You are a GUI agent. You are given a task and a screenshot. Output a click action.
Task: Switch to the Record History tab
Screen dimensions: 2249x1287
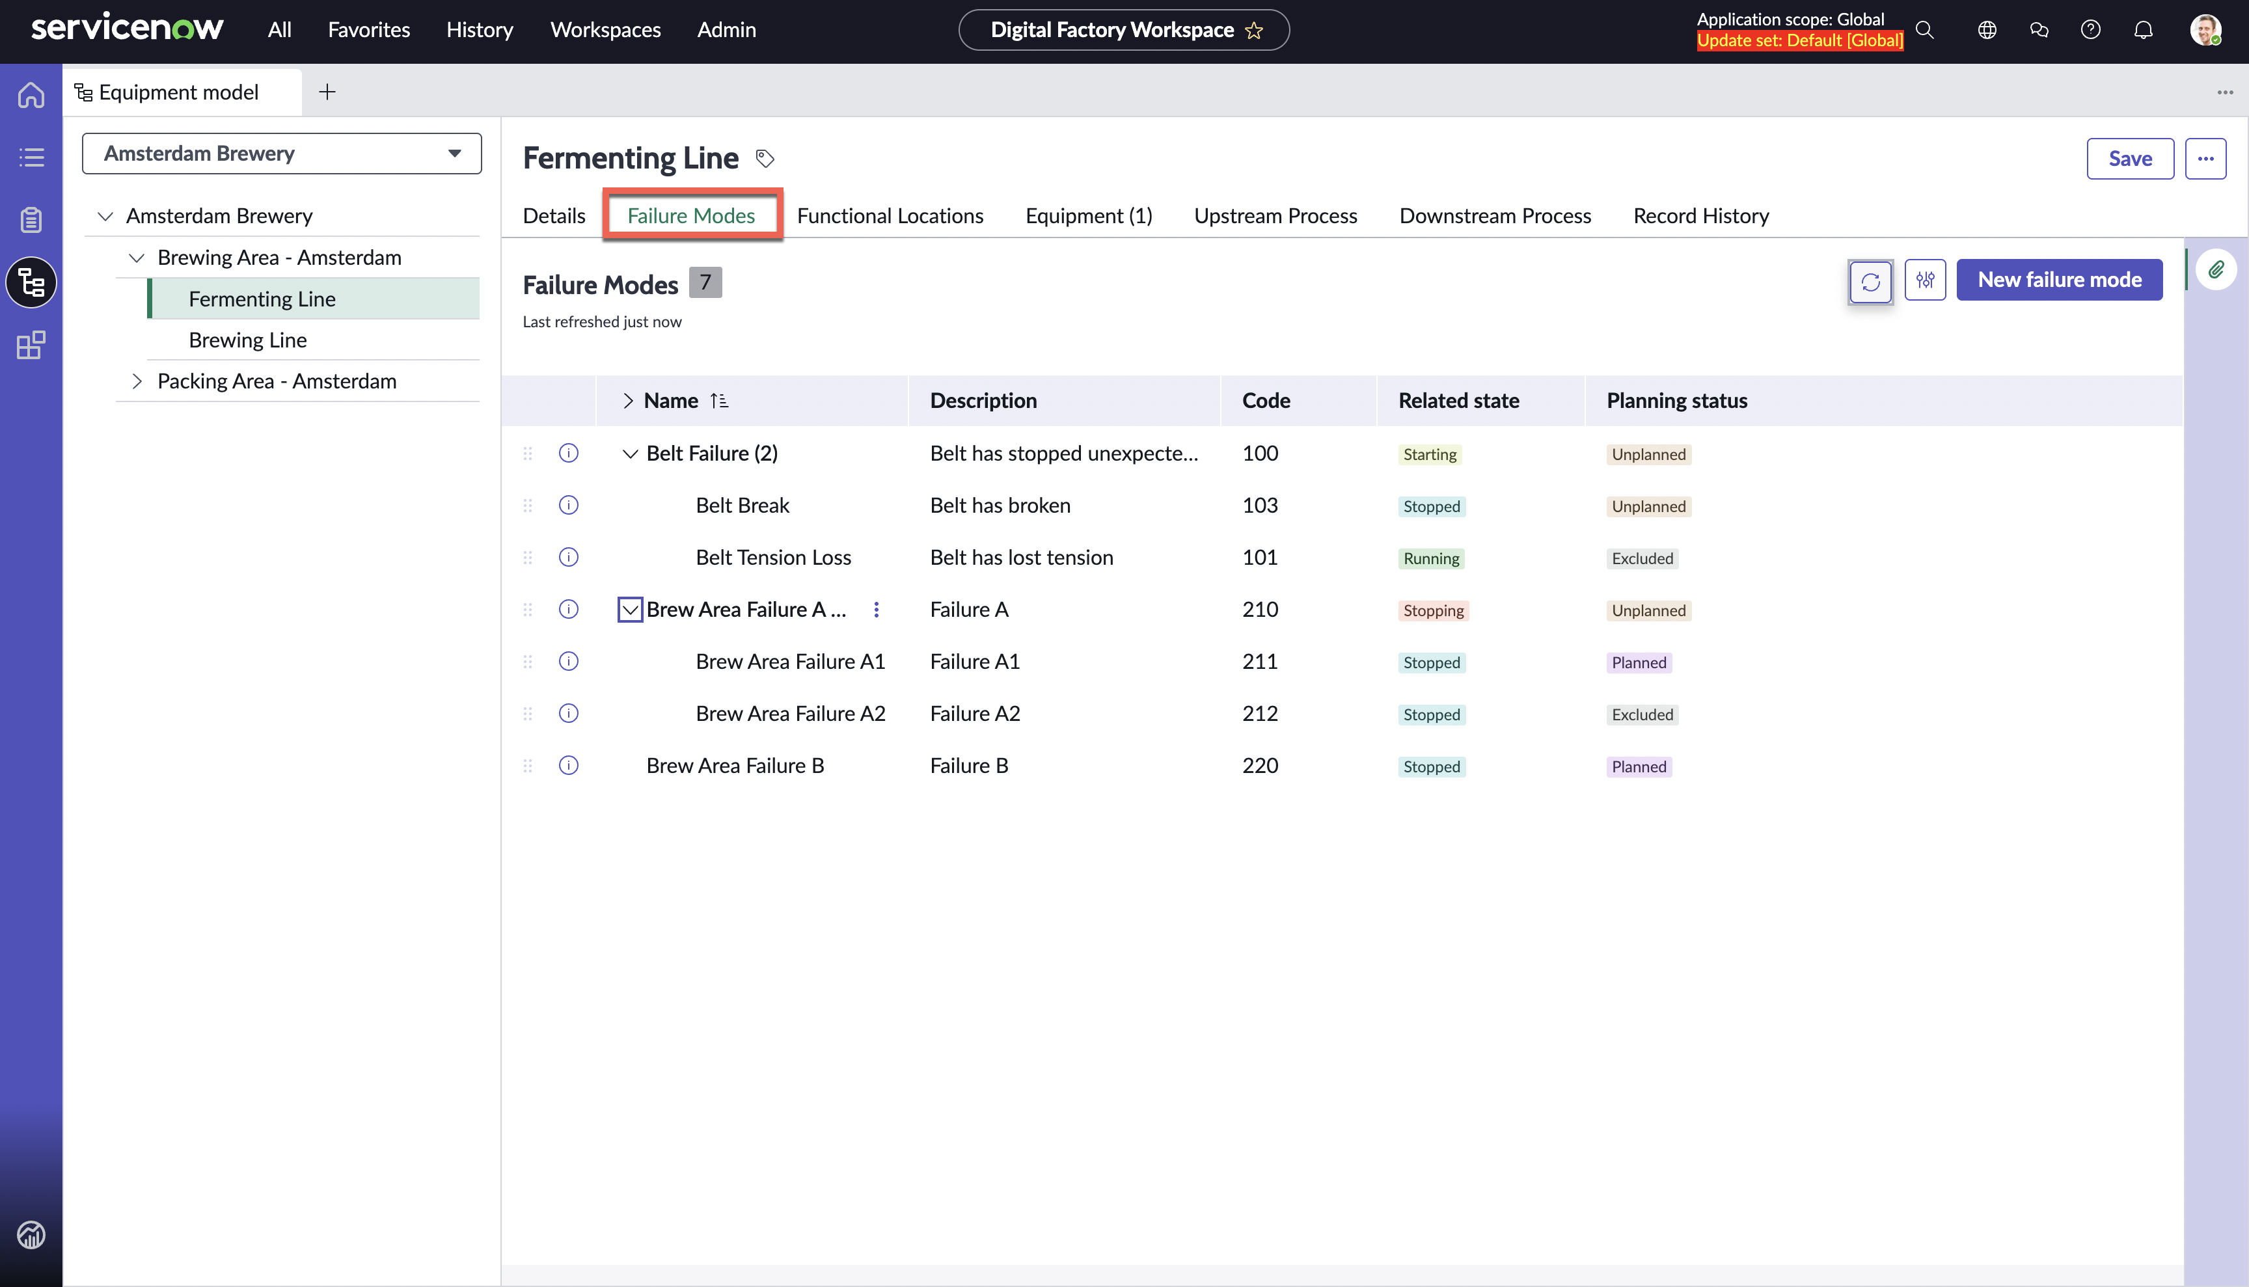(1701, 215)
